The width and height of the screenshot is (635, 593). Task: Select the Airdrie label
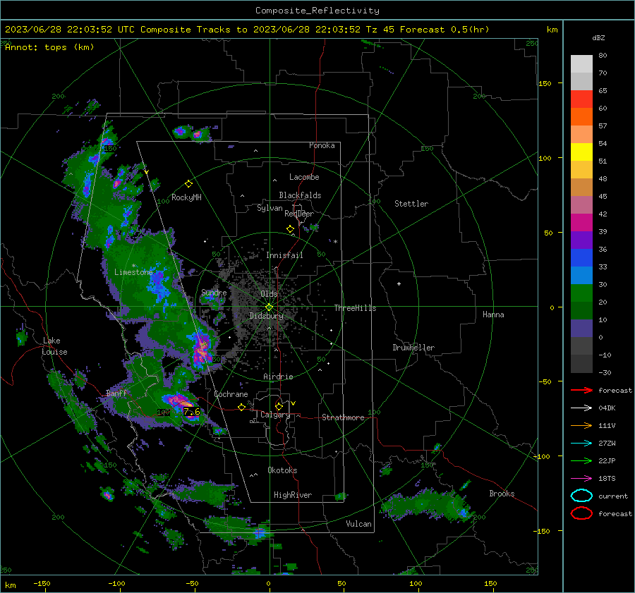[278, 377]
